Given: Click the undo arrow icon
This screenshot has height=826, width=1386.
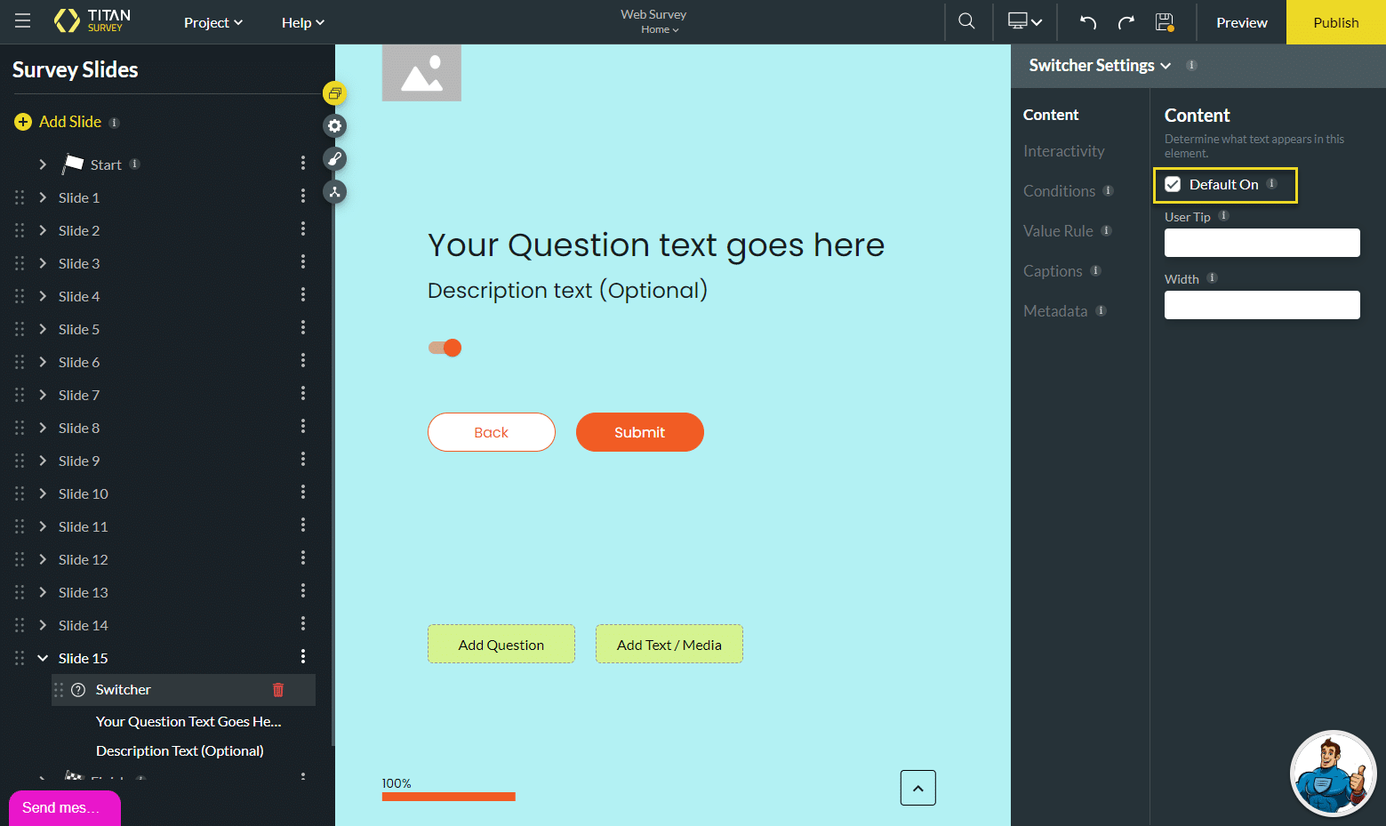Looking at the screenshot, I should click(x=1087, y=21).
